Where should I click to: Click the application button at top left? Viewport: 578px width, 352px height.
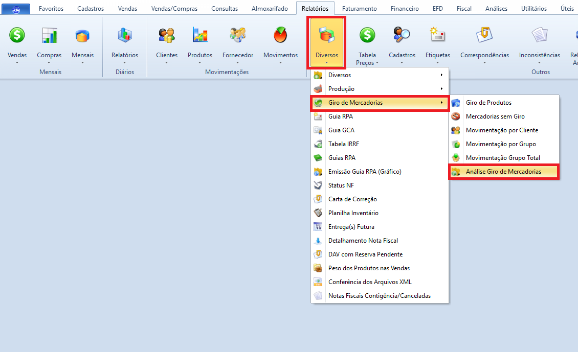(x=16, y=9)
